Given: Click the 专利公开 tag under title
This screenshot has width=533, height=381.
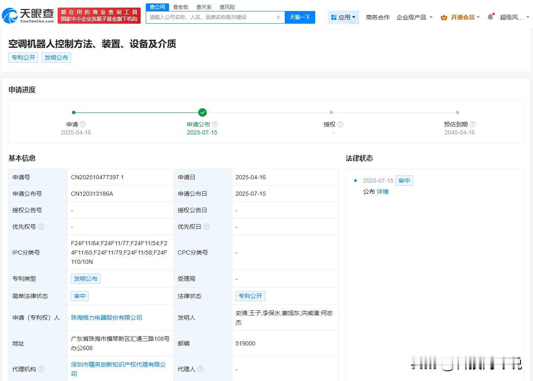Looking at the screenshot, I should [23, 58].
